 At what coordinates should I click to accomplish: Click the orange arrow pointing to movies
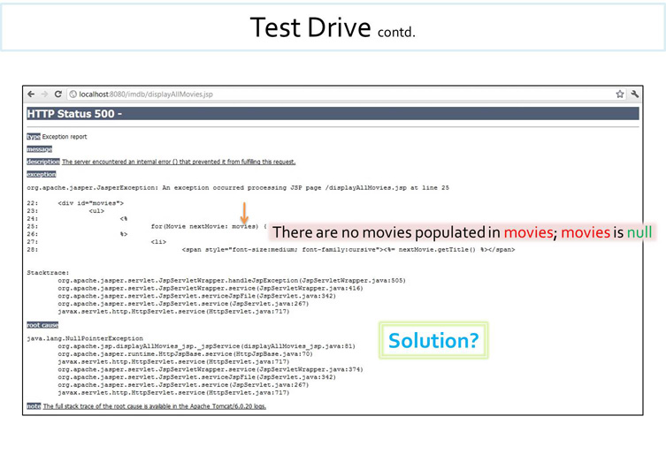click(x=244, y=214)
